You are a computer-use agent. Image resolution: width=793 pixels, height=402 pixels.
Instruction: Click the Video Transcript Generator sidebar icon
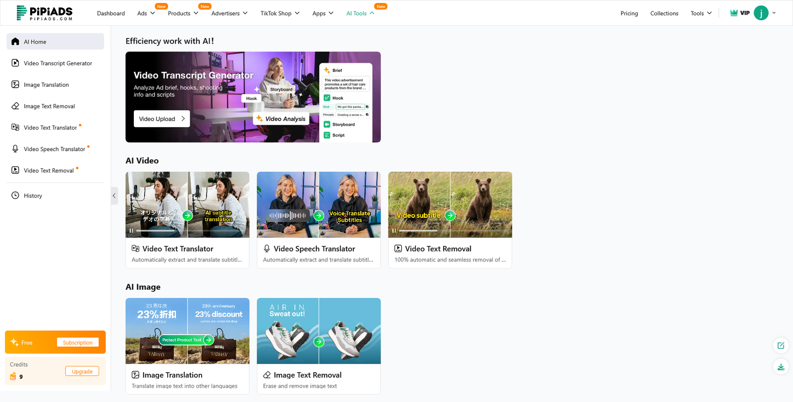(x=15, y=63)
